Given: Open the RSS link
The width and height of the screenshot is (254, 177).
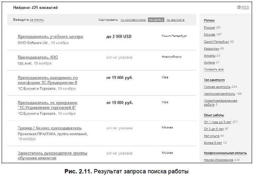Looking at the screenshot, I should point(245,8).
